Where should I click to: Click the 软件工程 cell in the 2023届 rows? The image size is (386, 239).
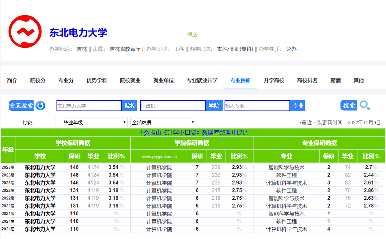point(287,175)
